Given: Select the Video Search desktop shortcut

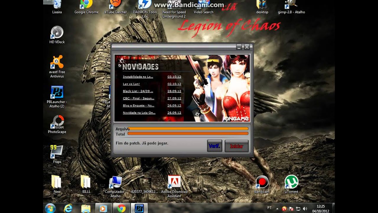Looking at the screenshot, I should tap(203, 7).
